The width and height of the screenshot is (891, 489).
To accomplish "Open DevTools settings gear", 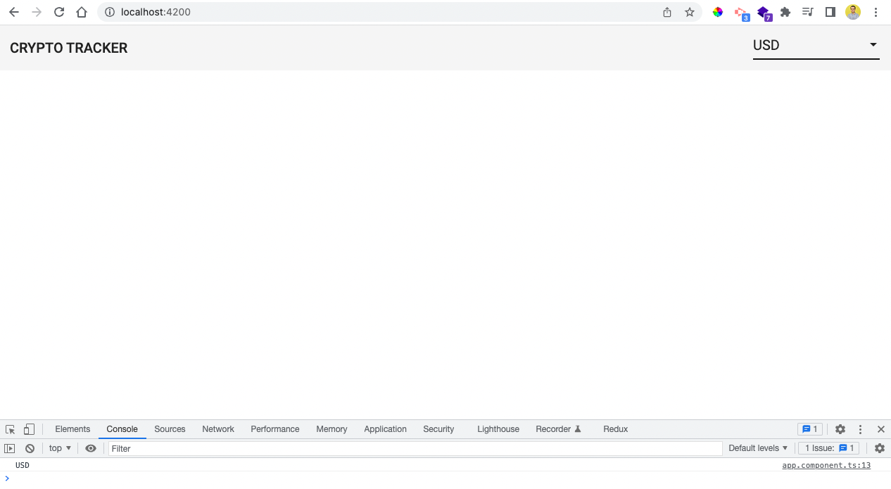I will tap(840, 429).
